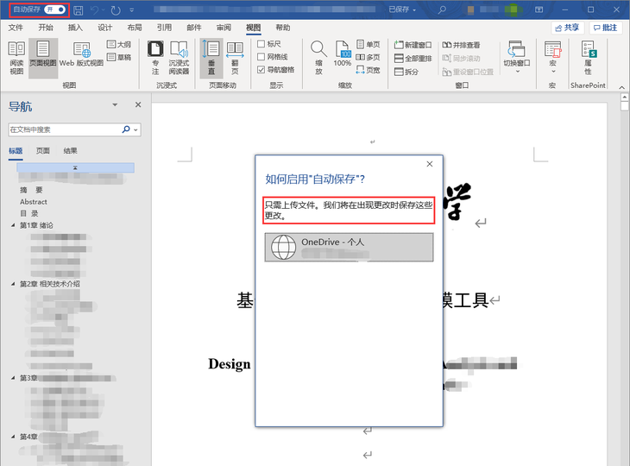
Task: Click the 共享 share button
Action: coord(567,28)
